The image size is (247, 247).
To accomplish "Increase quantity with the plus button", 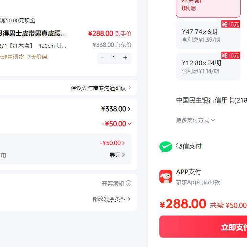I will (x=125, y=58).
